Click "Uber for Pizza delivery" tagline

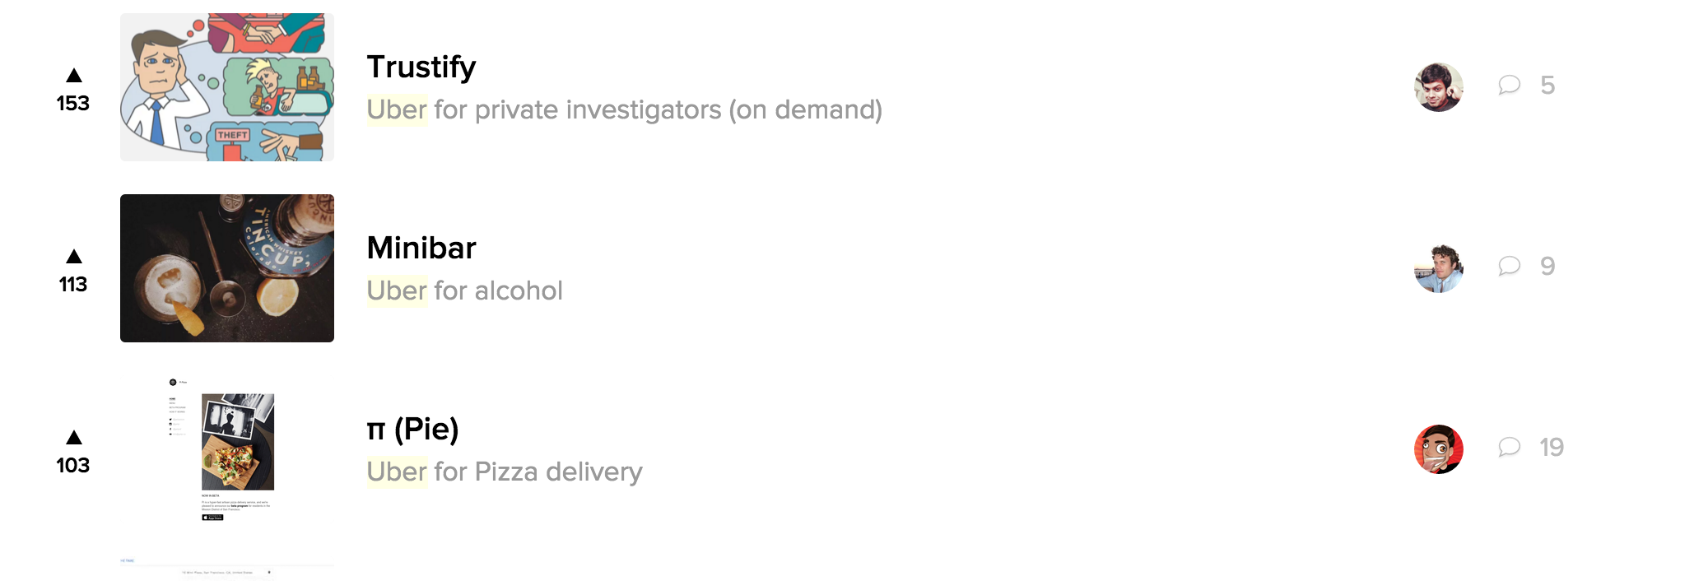[504, 472]
